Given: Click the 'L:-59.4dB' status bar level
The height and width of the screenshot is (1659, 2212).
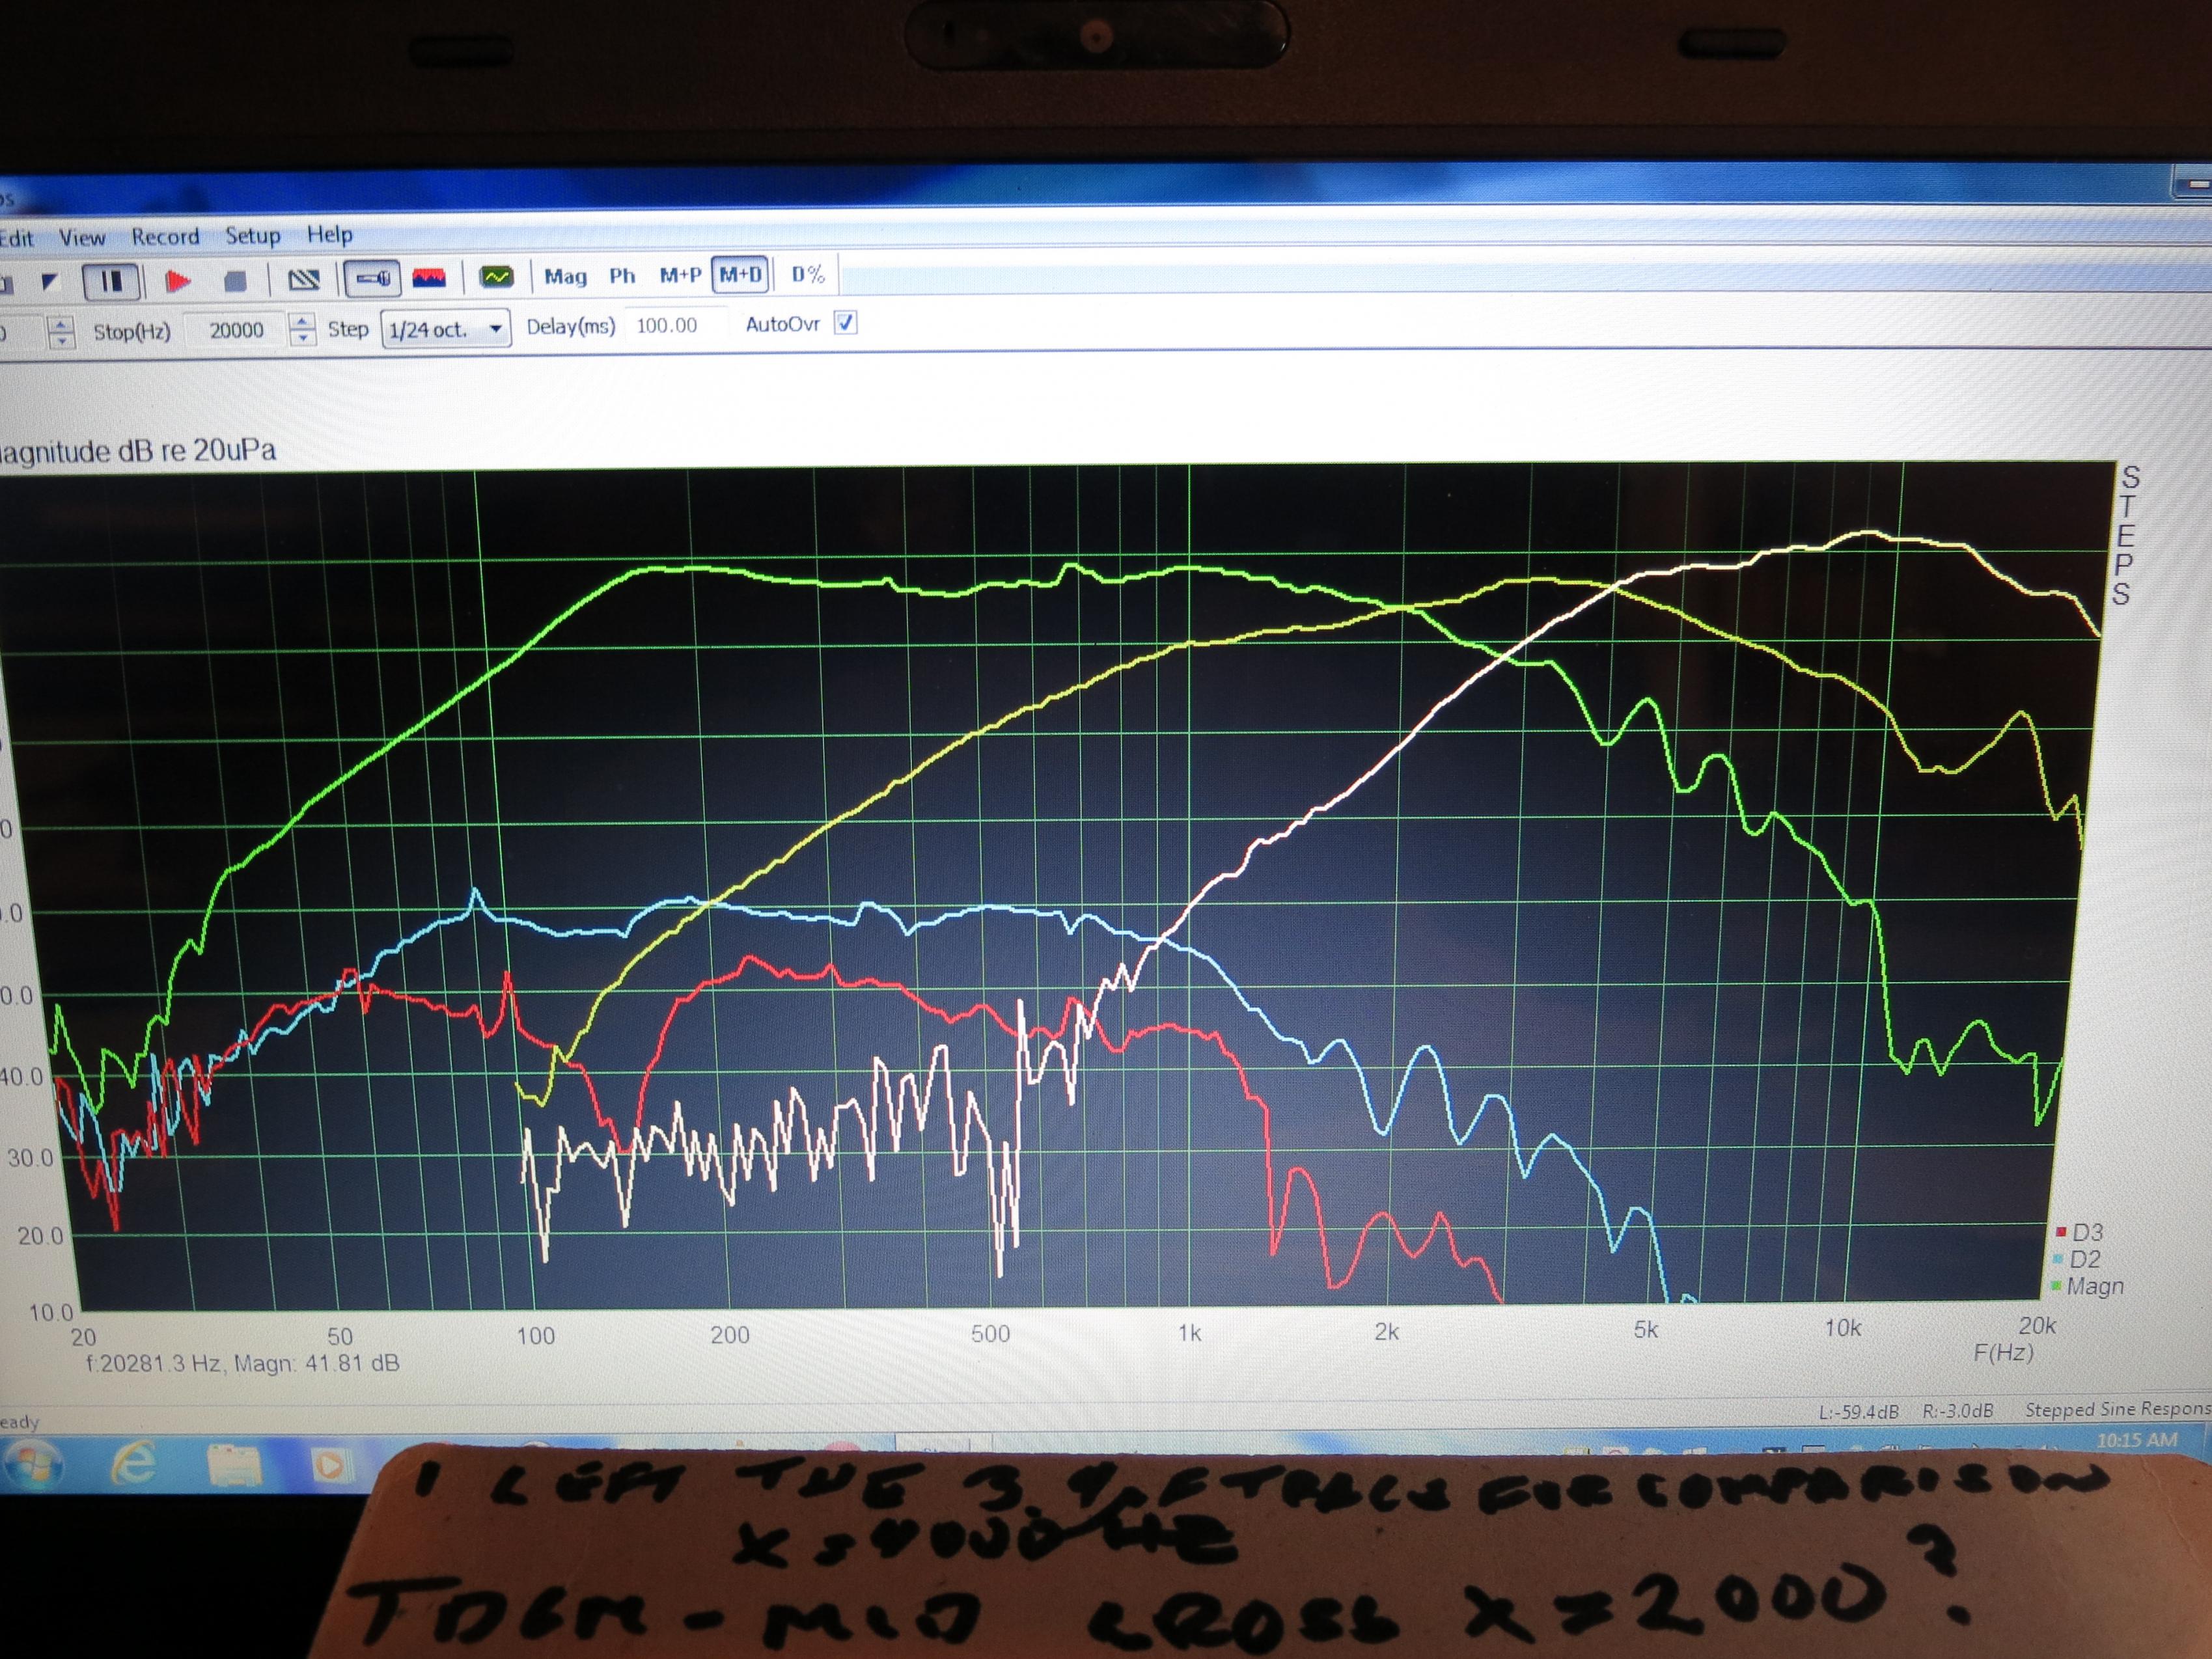Looking at the screenshot, I should (1858, 1412).
